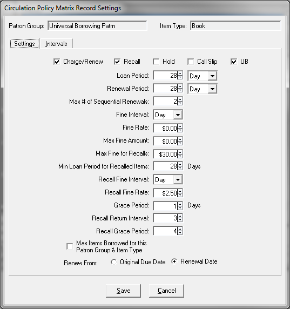Open the Loan Period unit dropdown
This screenshot has width=290, height=309.
click(x=212, y=76)
